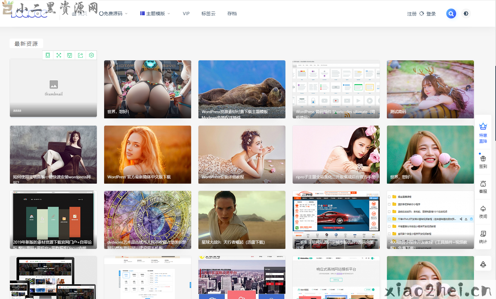Open the dedecms艺术品古钱币 astrology clock card
The image size is (496, 299).
click(x=148, y=220)
